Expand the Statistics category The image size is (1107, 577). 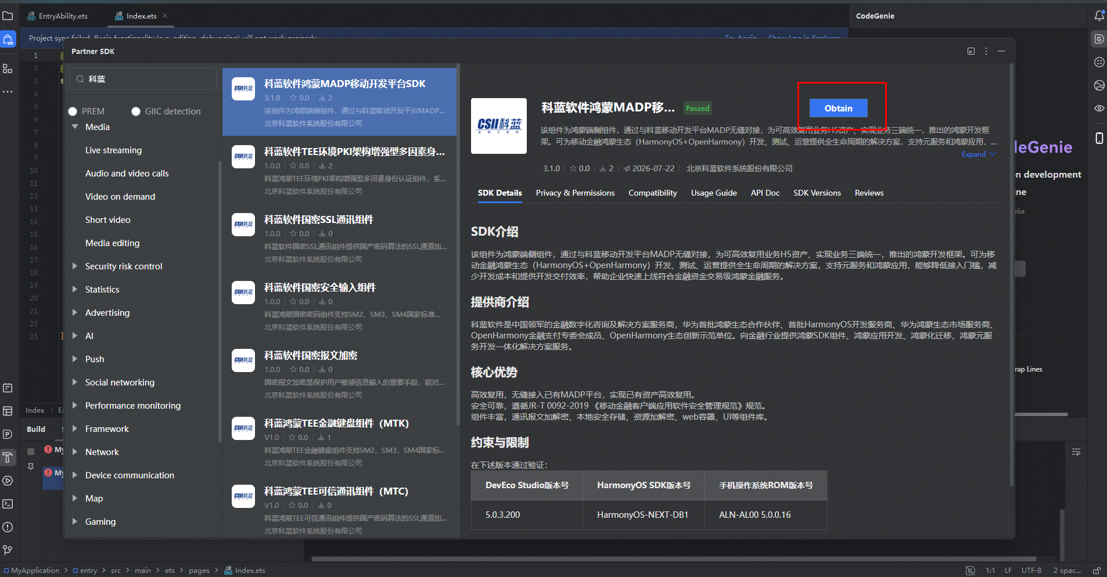pos(75,289)
